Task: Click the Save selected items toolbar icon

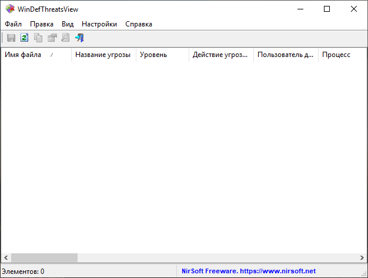Action: (x=11, y=38)
